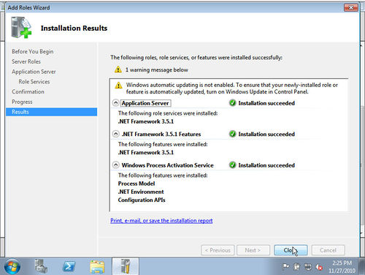Open the Windows Start menu orb

tap(12, 266)
